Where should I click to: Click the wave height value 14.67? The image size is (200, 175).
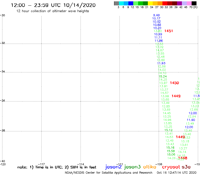click(160, 50)
